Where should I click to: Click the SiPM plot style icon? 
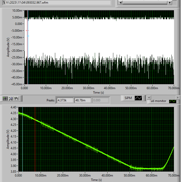(x=138, y=98)
